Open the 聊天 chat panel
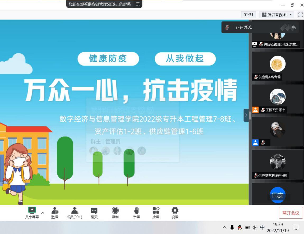The height and width of the screenshot is (234, 304). [x=94, y=210]
